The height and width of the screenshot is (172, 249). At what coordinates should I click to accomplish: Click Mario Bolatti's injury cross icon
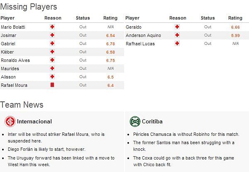(52, 27)
